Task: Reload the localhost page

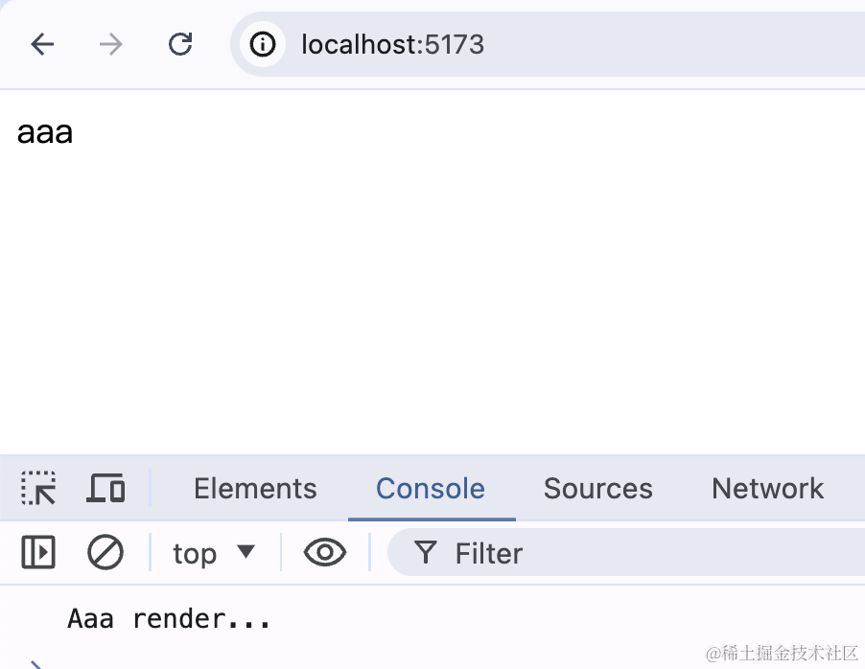Action: pyautogui.click(x=180, y=44)
